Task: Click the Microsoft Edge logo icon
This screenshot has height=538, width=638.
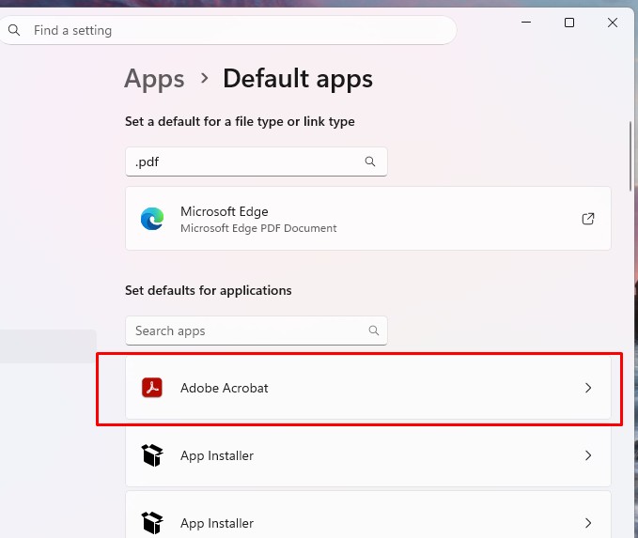Action: (x=152, y=219)
